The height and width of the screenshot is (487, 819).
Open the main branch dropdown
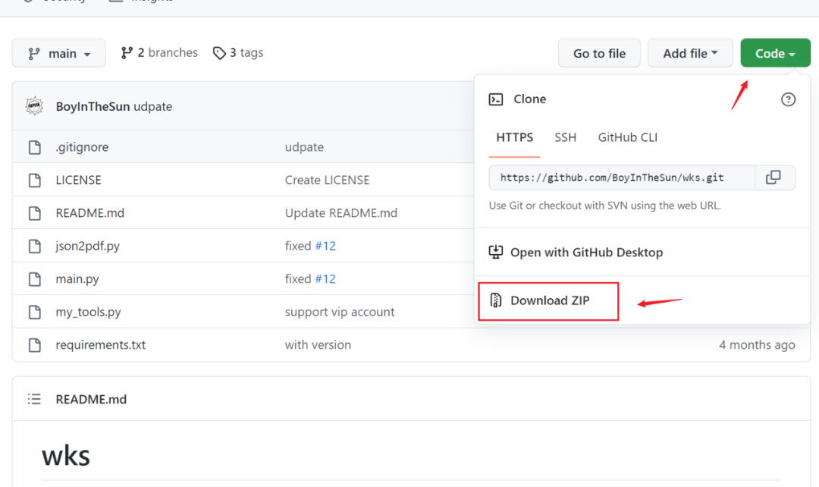60,54
